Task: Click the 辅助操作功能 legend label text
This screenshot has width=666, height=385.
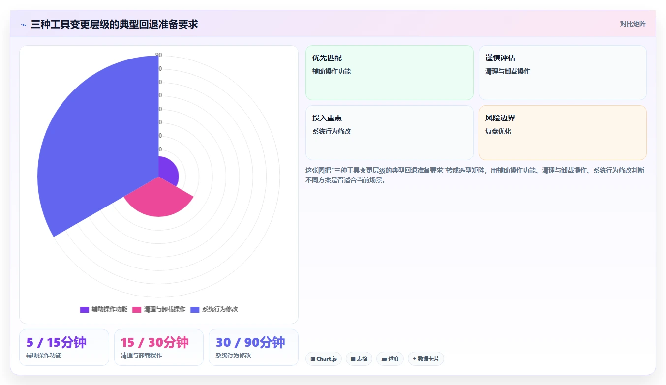Action: [109, 309]
